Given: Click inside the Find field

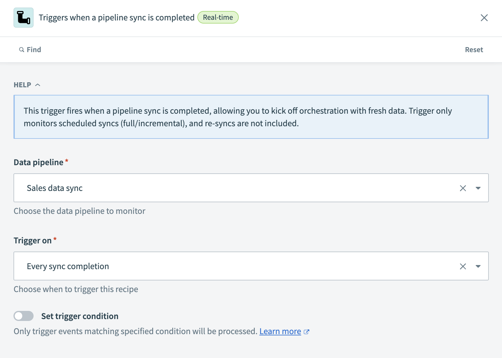Looking at the screenshot, I should click(34, 50).
